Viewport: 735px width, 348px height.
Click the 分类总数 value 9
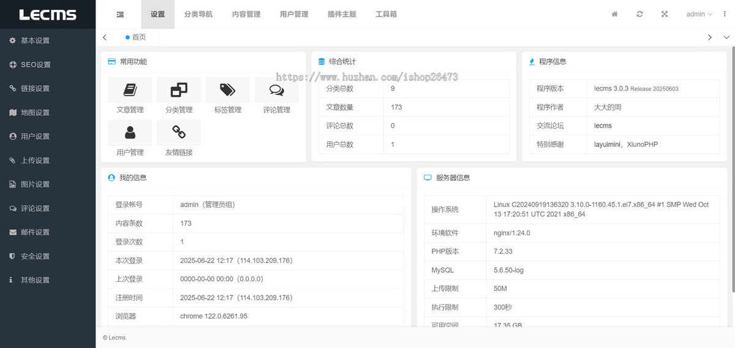pyautogui.click(x=393, y=88)
